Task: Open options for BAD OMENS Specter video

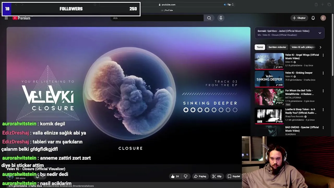Action: pos(323,128)
